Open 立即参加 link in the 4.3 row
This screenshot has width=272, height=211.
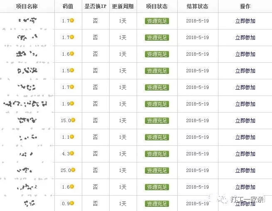pos(245,154)
